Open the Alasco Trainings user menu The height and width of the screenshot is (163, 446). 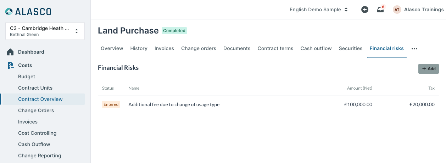point(424,10)
